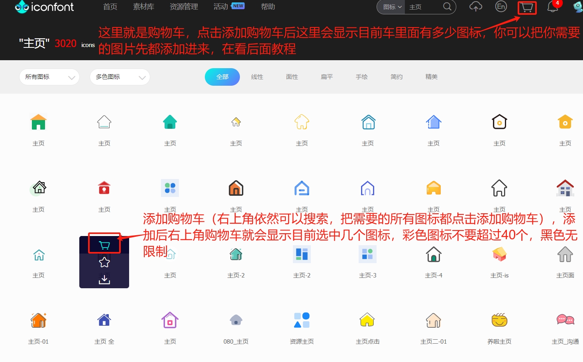Click the search magnifier icon
This screenshot has height=362, width=583.
click(x=447, y=7)
